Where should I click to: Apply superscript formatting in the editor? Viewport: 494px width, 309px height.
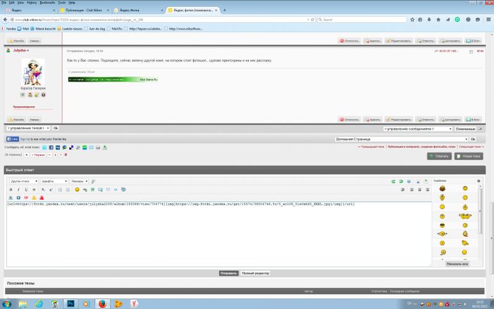[51, 190]
